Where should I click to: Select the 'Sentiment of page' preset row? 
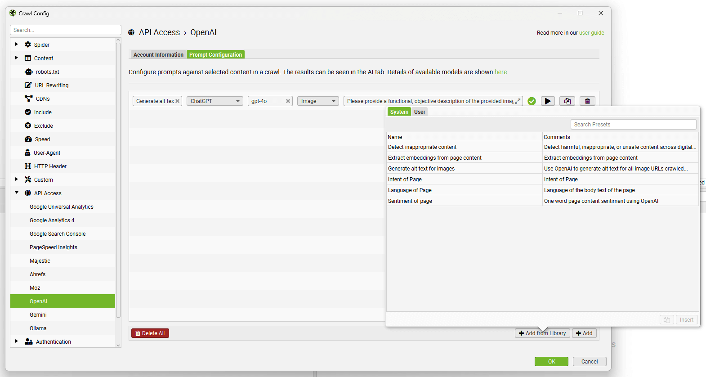click(x=410, y=201)
